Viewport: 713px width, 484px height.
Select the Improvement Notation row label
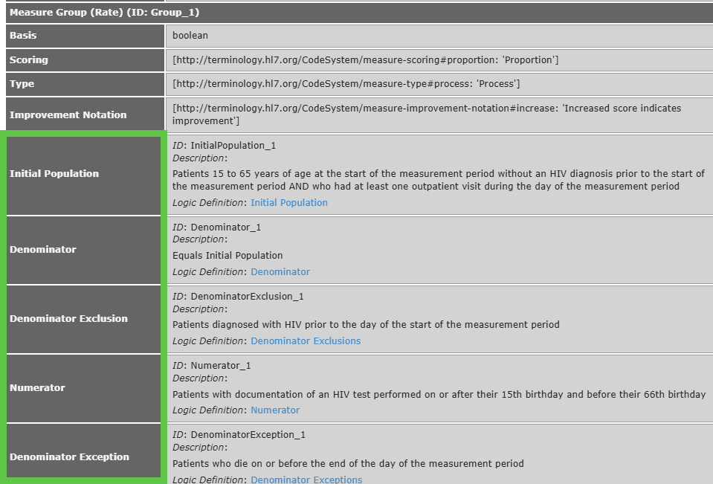(68, 115)
